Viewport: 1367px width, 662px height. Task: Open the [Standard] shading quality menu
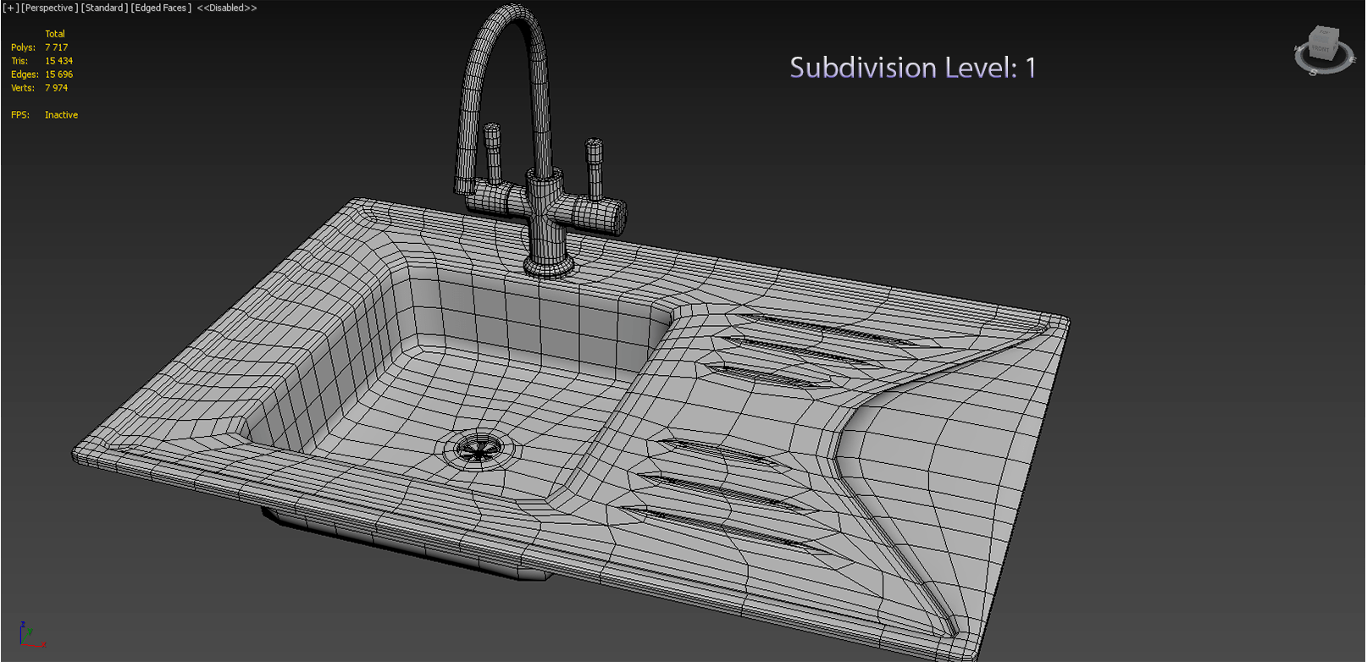(105, 8)
